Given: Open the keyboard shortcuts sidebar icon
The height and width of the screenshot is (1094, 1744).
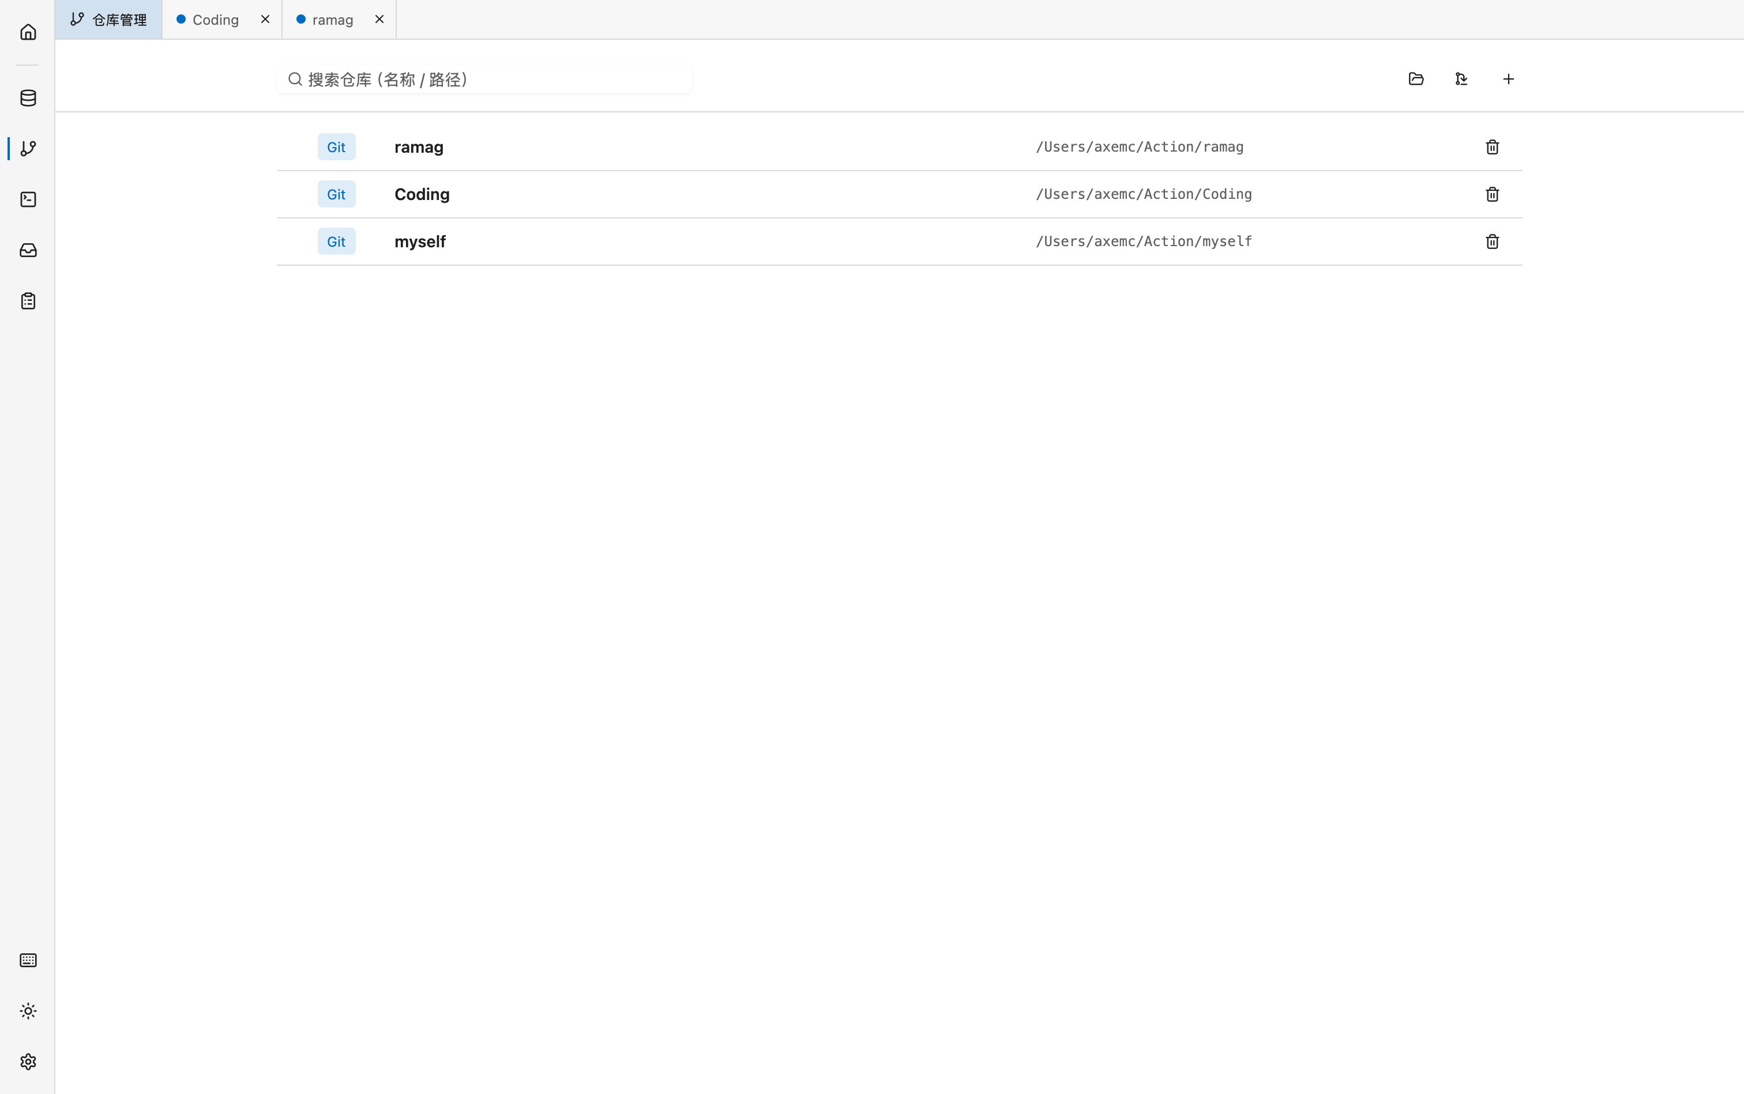Looking at the screenshot, I should click(28, 960).
